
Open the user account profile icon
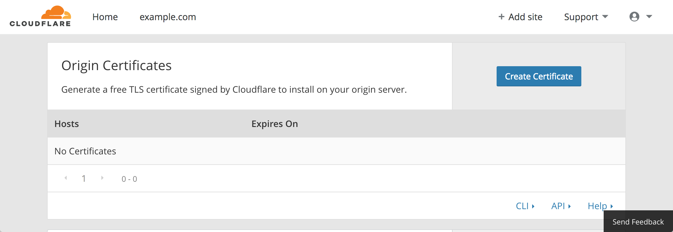tap(634, 17)
